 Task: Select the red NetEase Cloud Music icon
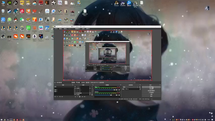pos(22,11)
